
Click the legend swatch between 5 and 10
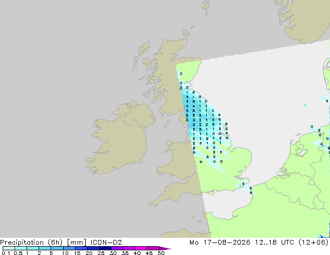(57, 248)
